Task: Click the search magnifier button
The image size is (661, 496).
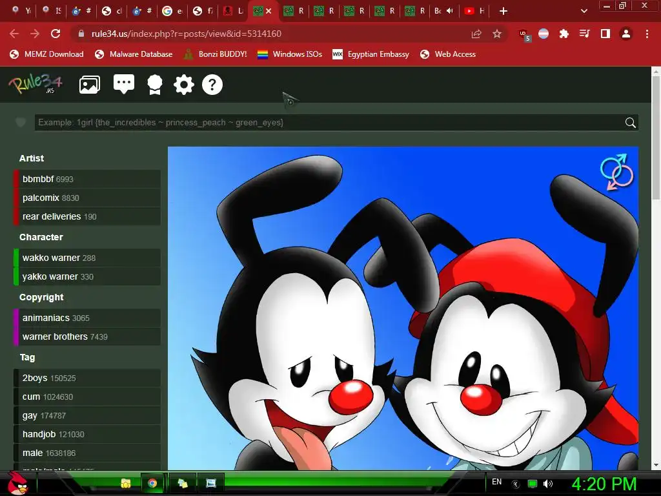Action: click(630, 123)
